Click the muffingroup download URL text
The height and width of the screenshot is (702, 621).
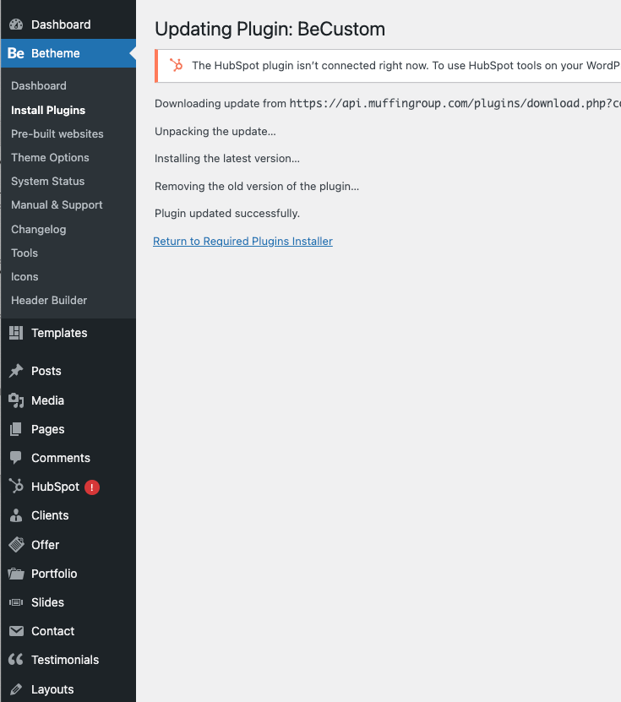coord(455,103)
